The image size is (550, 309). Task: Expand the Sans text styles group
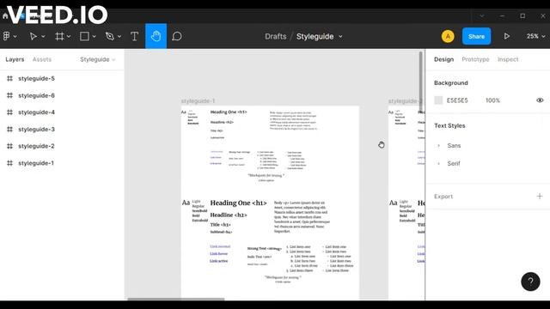click(438, 145)
